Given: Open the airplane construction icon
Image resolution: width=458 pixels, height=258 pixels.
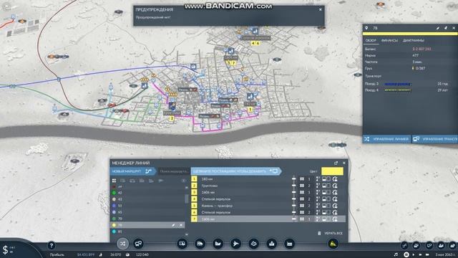Looking at the screenshot, I should tap(235, 244).
